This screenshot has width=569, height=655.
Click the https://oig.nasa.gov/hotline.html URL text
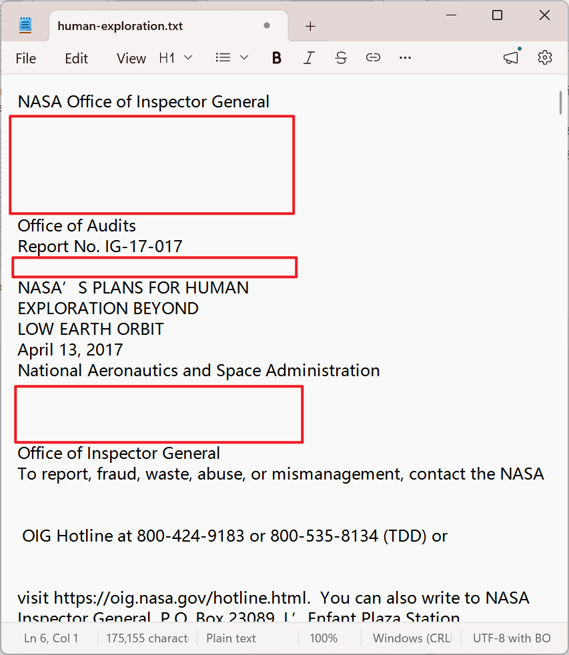click(181, 598)
